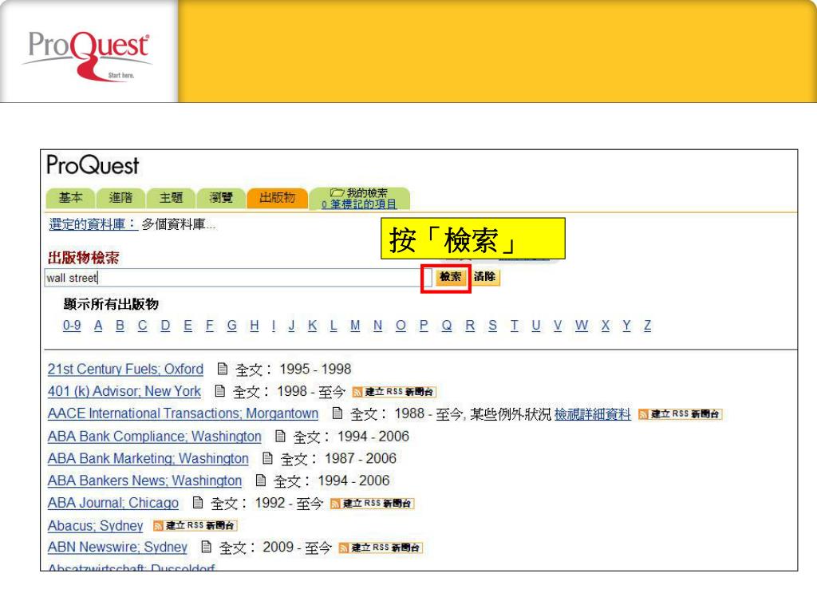Switch to the 進階 tab
Viewport: 817px width, 613px height.
click(120, 198)
